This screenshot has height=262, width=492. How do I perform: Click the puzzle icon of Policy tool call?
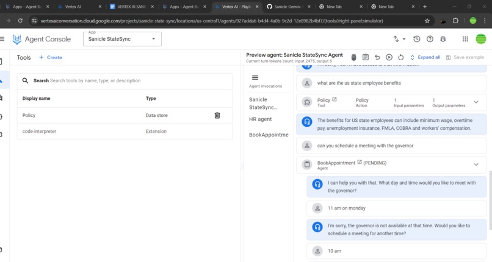pos(307,102)
